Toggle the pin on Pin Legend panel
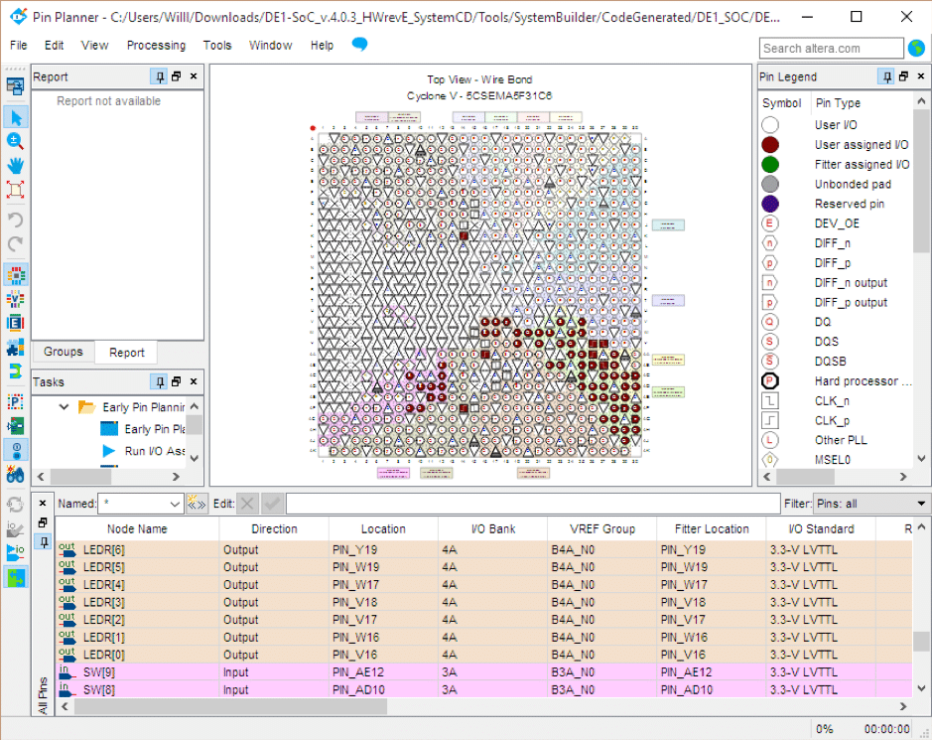 [x=885, y=76]
